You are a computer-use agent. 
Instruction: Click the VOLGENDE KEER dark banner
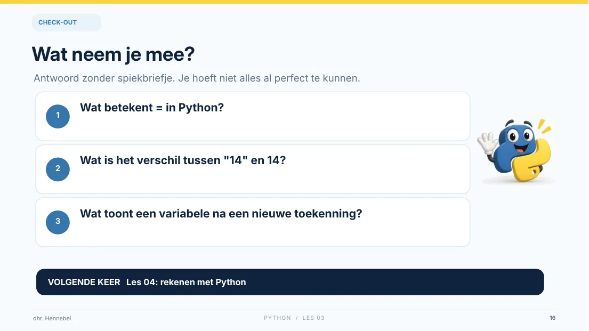pos(290,282)
